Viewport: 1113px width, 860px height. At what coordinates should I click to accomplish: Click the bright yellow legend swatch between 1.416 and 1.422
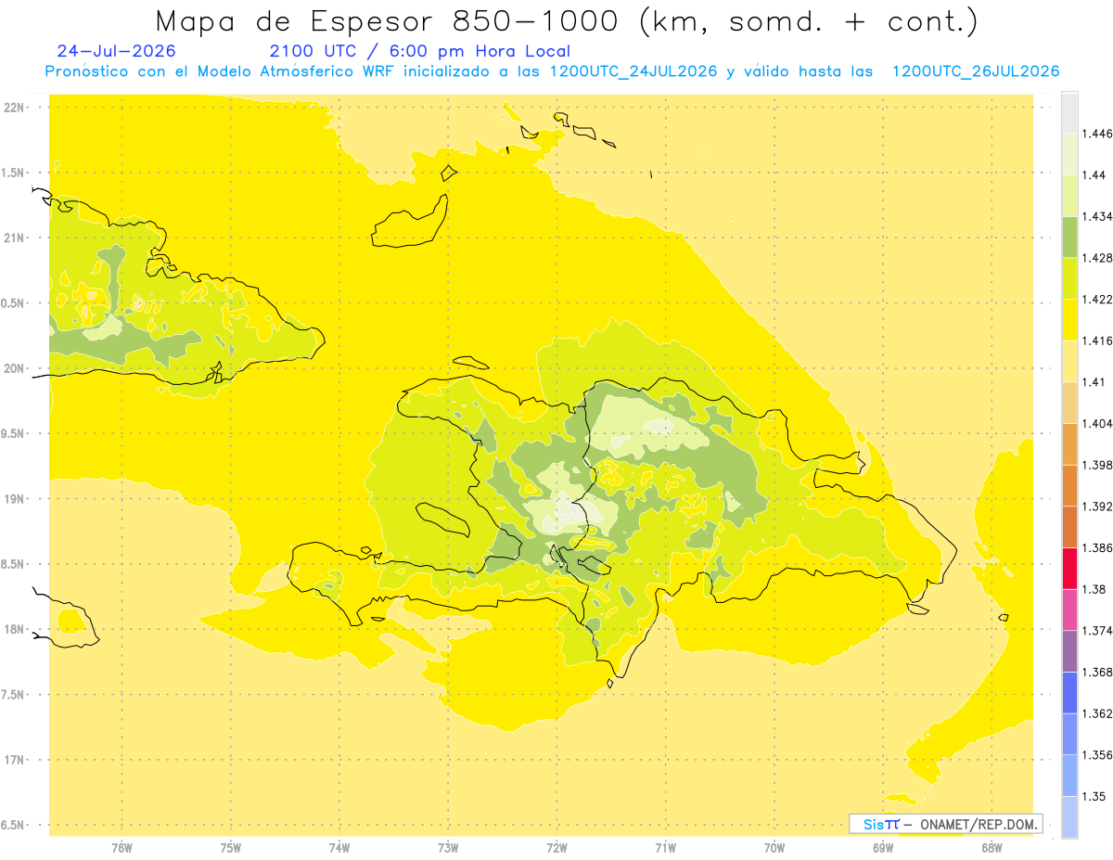(x=1069, y=319)
